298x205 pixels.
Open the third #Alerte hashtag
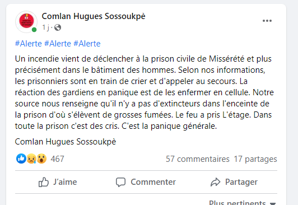coord(87,44)
